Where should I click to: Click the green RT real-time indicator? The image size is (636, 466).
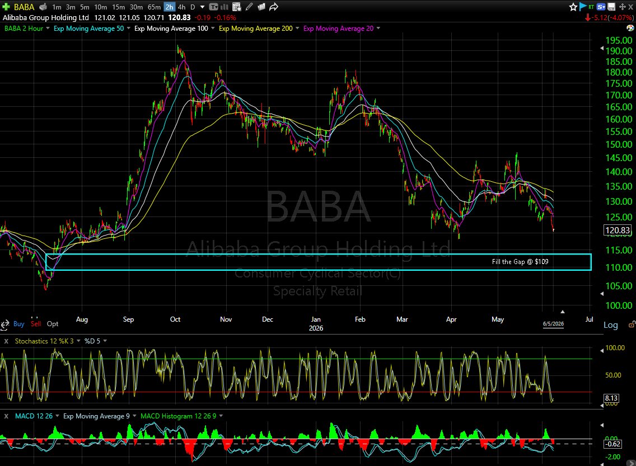click(x=591, y=7)
